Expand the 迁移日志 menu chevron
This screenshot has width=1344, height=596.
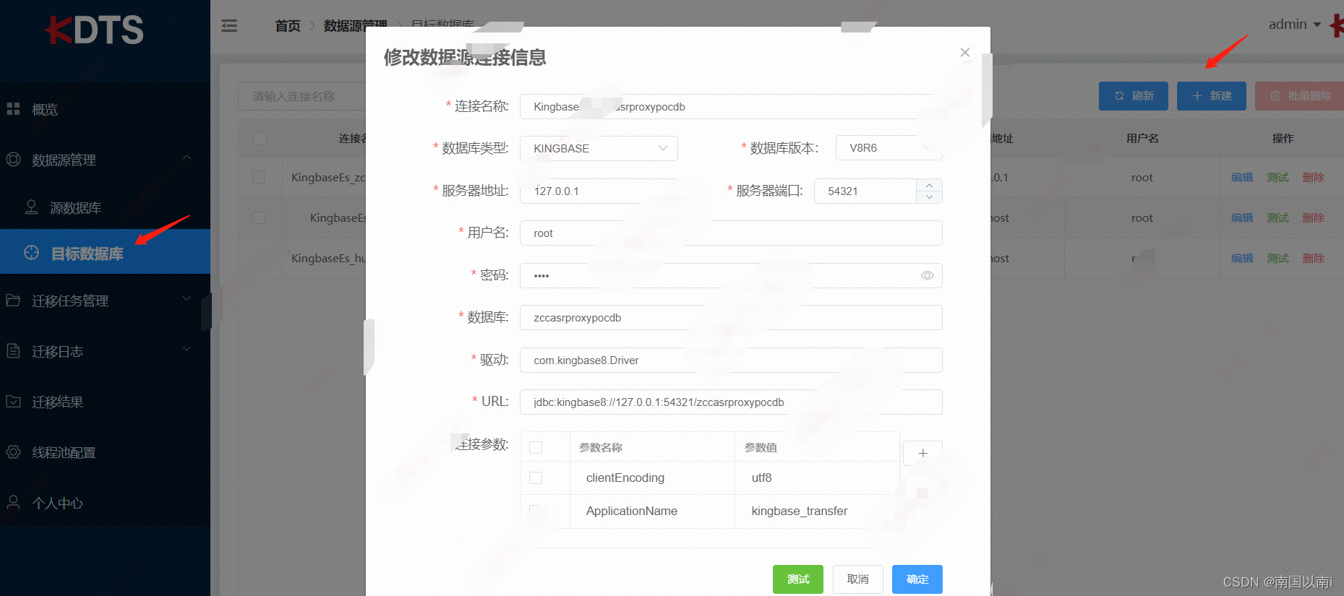[187, 349]
